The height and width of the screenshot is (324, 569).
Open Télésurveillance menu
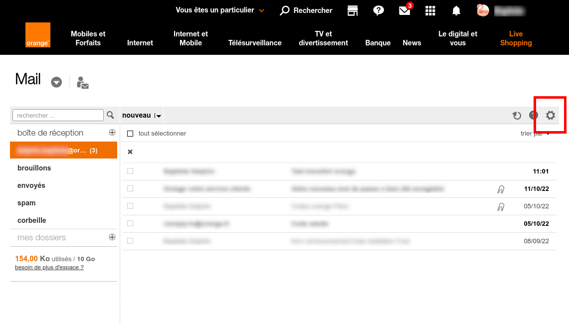tap(255, 43)
